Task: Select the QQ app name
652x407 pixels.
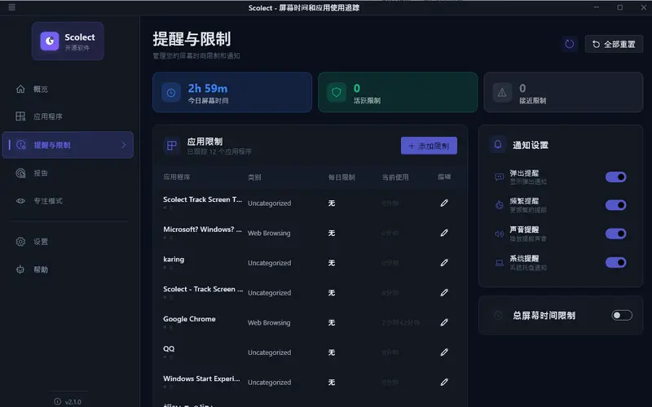Action: click(169, 349)
